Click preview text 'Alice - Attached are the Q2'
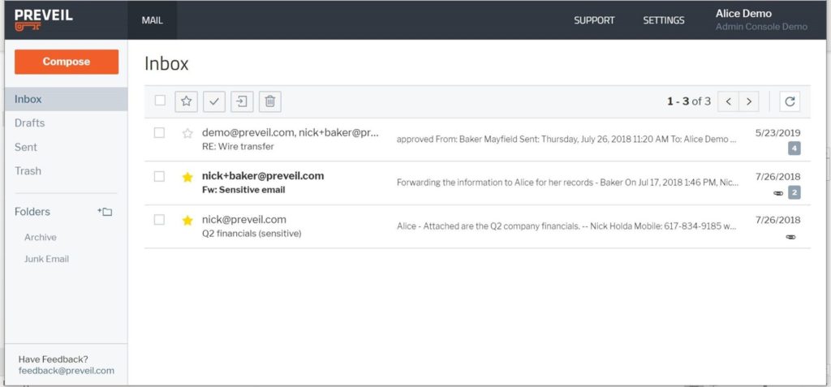 point(566,226)
